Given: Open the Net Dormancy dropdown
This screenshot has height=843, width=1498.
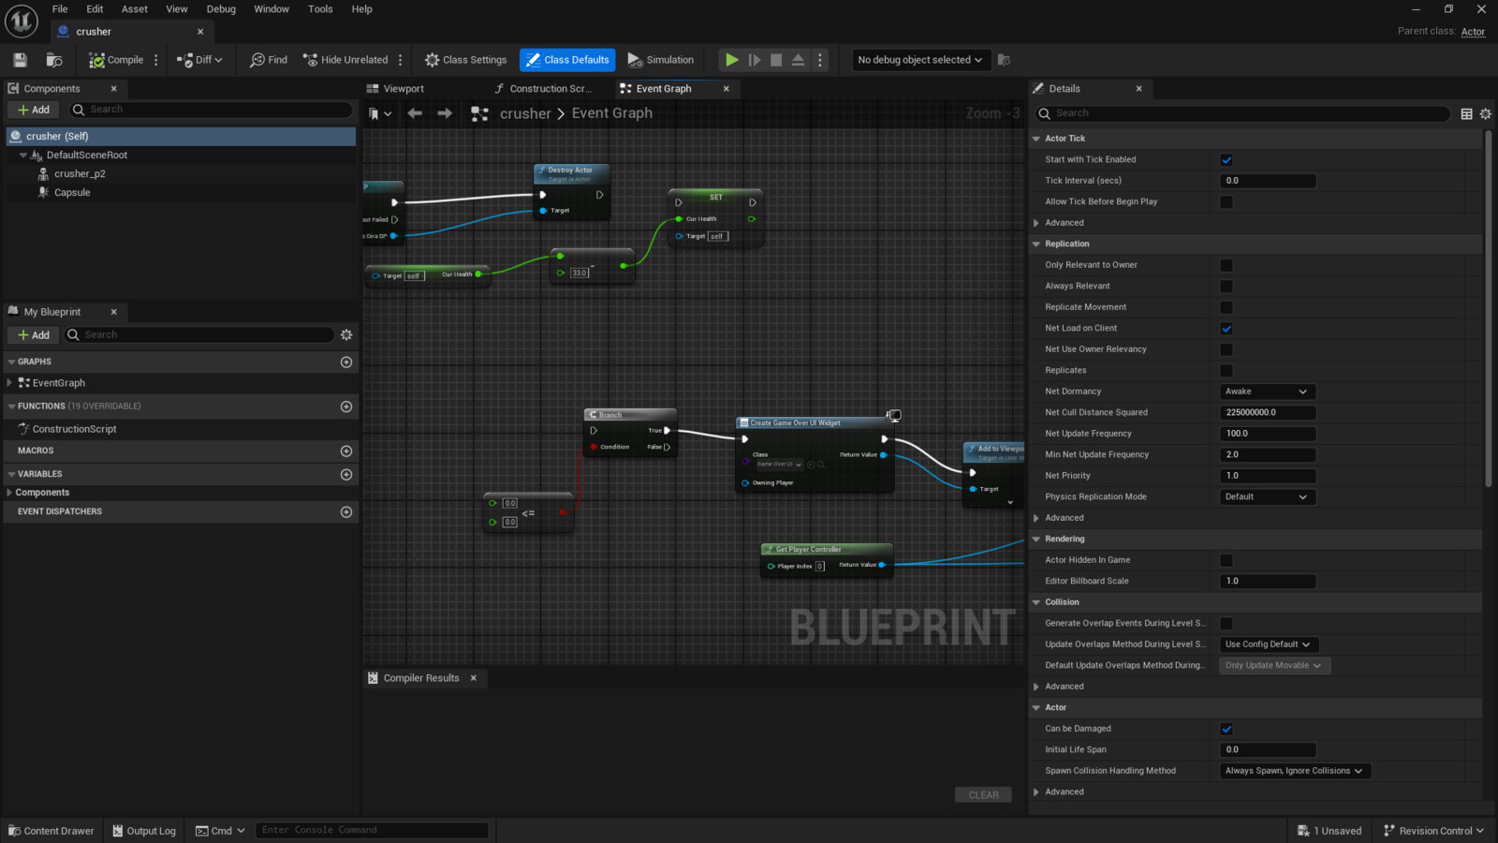Looking at the screenshot, I should (1268, 392).
